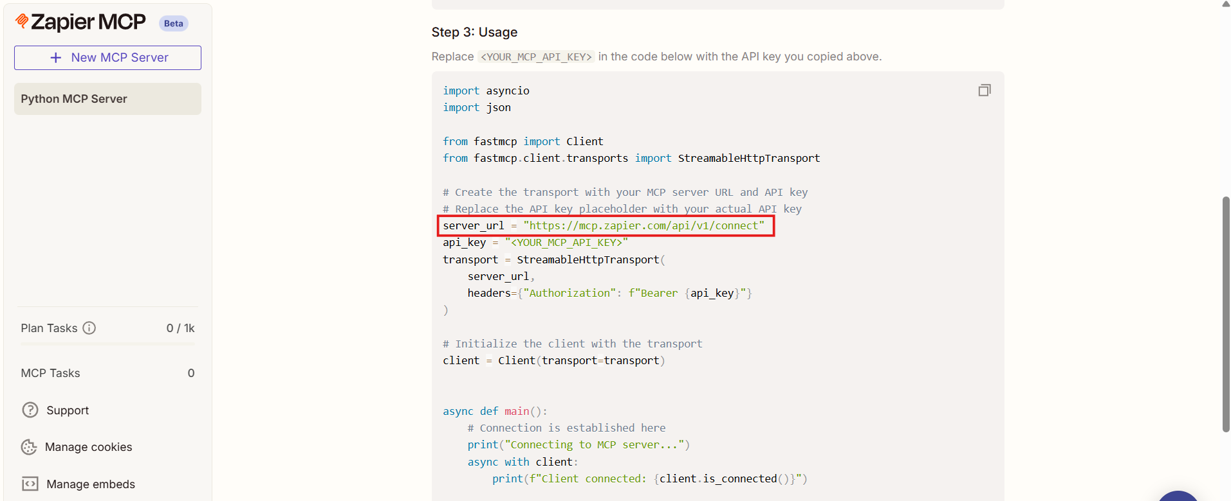Open the Support link
The width and height of the screenshot is (1231, 501).
(68, 410)
